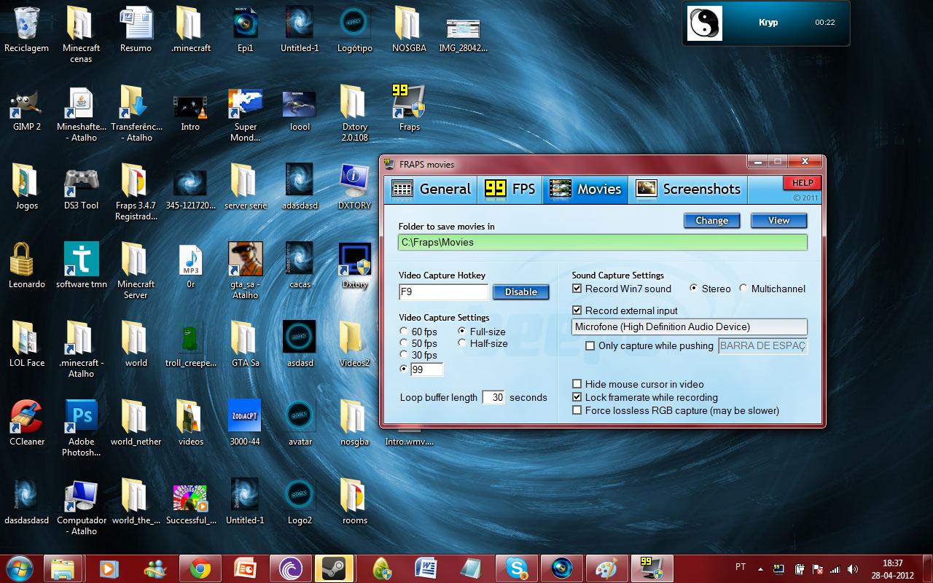Open the PT language selector
933x583 pixels.
point(740,566)
